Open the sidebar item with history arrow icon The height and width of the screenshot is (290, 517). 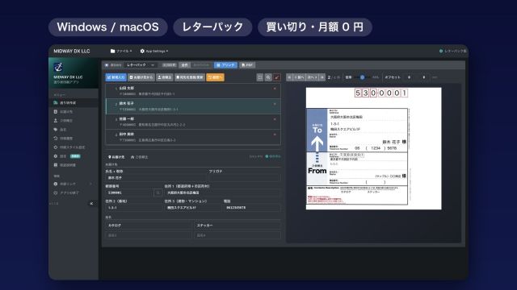pyautogui.click(x=74, y=139)
